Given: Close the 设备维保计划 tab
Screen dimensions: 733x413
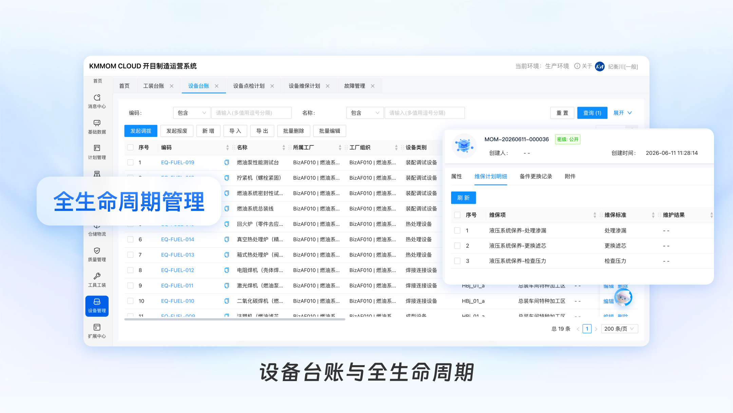Looking at the screenshot, I should click(328, 86).
